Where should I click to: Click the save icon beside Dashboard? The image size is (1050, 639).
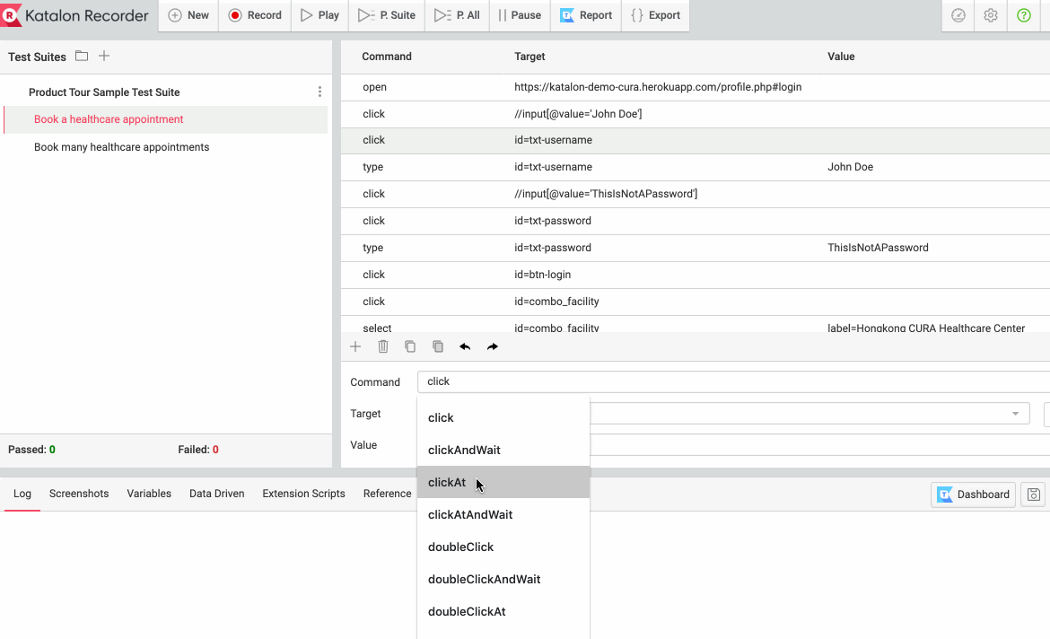coord(1033,495)
